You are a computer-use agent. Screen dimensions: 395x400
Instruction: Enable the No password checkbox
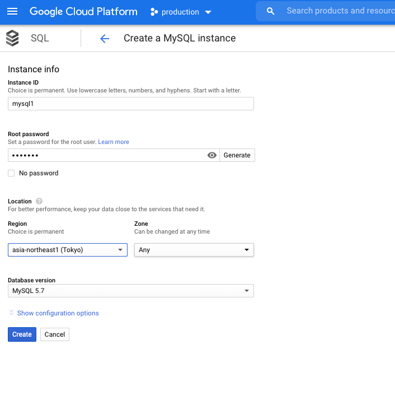click(x=11, y=174)
